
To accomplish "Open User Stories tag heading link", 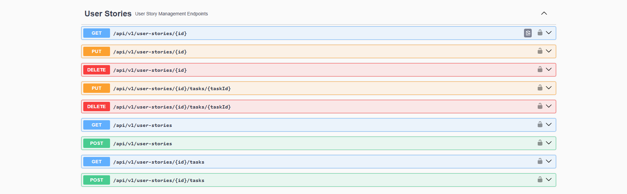I will pyautogui.click(x=108, y=14).
